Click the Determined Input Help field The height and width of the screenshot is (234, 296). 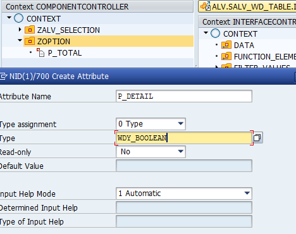click(184, 207)
